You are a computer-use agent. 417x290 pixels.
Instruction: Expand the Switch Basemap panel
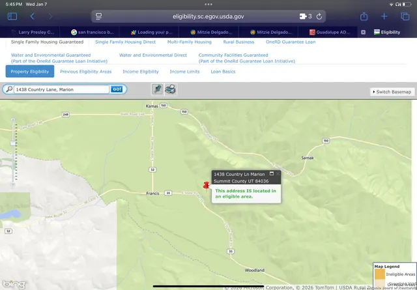pyautogui.click(x=392, y=92)
